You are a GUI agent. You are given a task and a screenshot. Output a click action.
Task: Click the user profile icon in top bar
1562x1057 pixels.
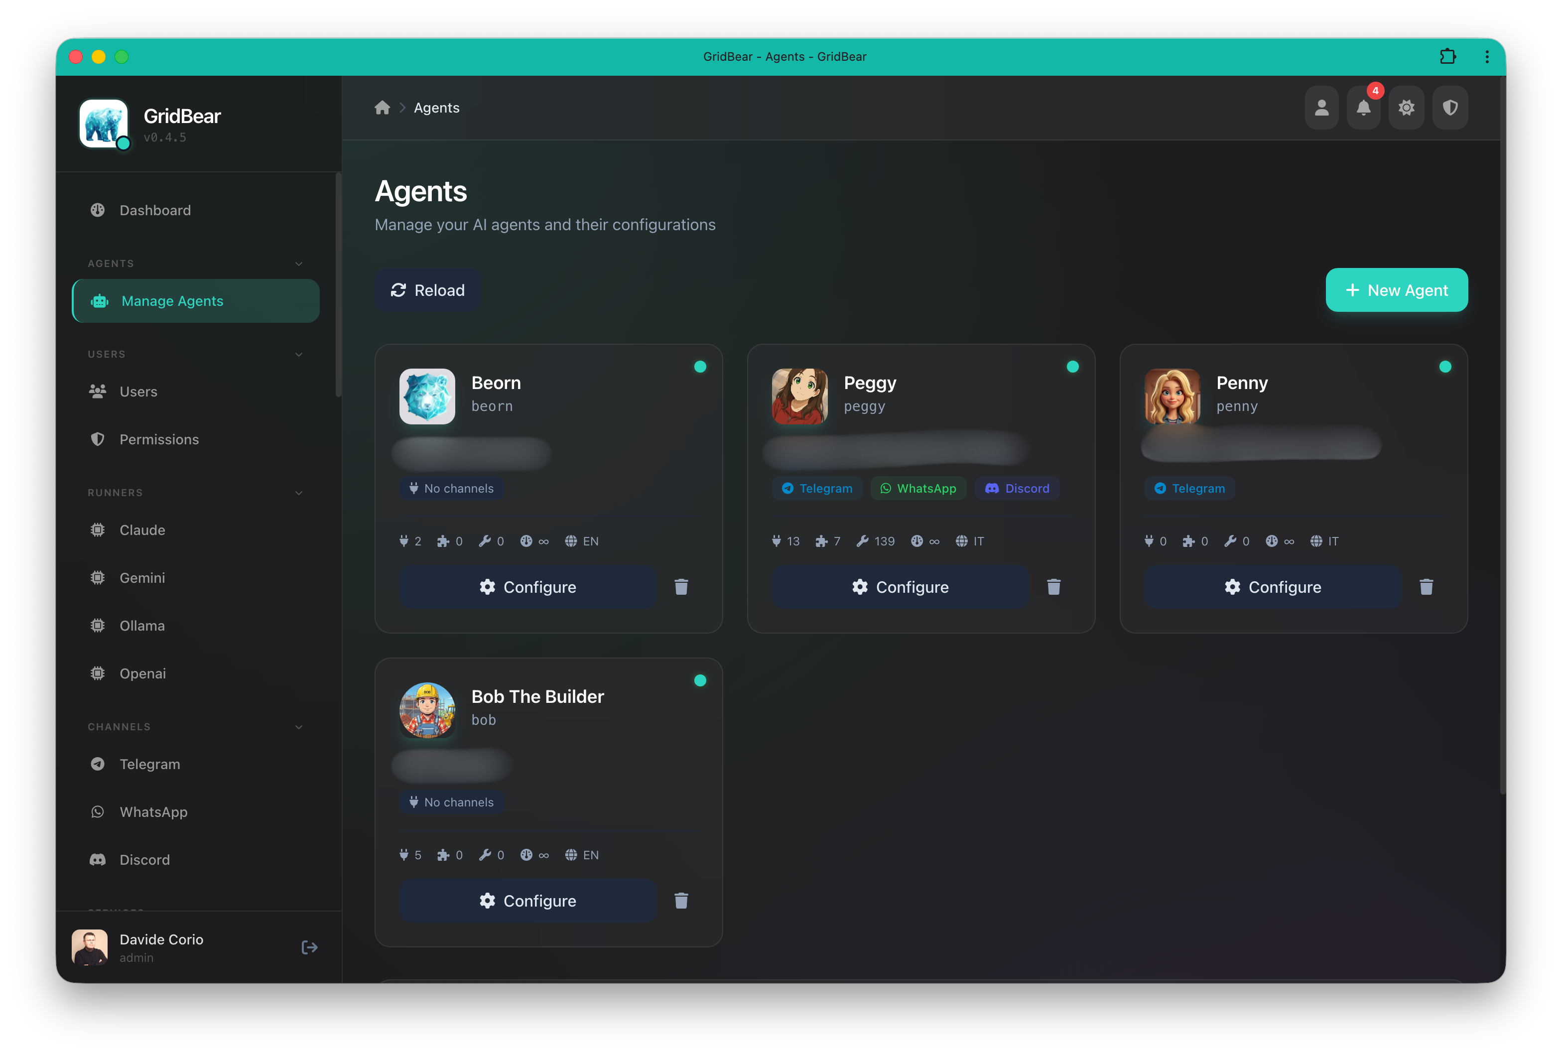[1321, 107]
